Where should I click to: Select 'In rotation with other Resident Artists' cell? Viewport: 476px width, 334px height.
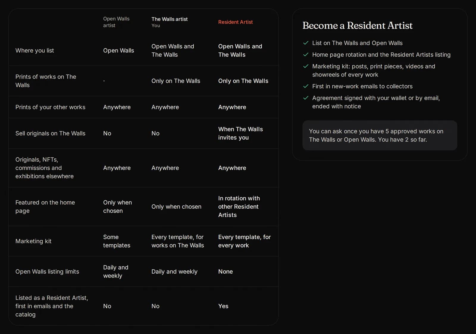(239, 207)
